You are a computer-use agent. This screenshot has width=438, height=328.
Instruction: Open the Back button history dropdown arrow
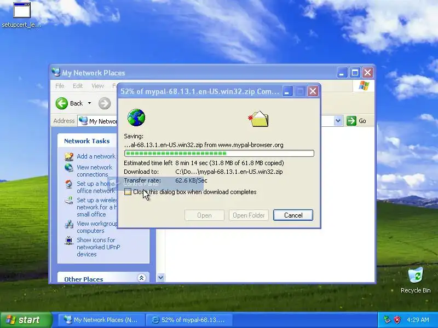pos(89,103)
